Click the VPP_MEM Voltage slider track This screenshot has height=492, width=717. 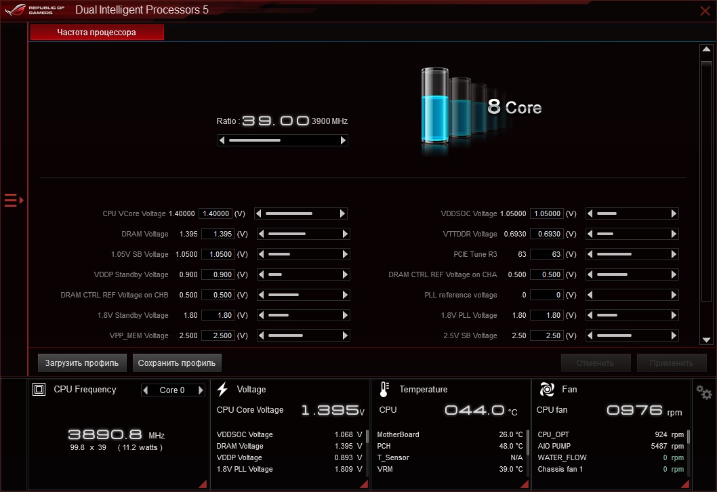(x=303, y=335)
